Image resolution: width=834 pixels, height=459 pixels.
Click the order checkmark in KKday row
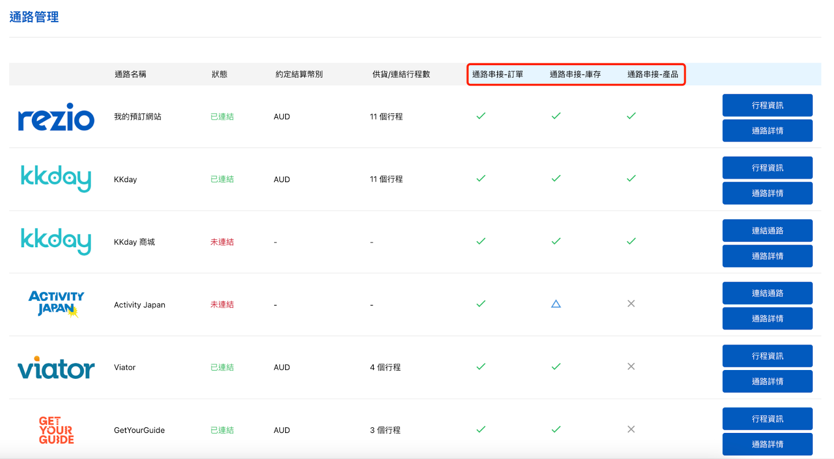[481, 178]
